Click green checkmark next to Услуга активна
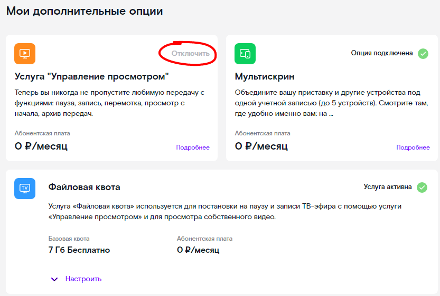440x296 pixels. [422, 187]
